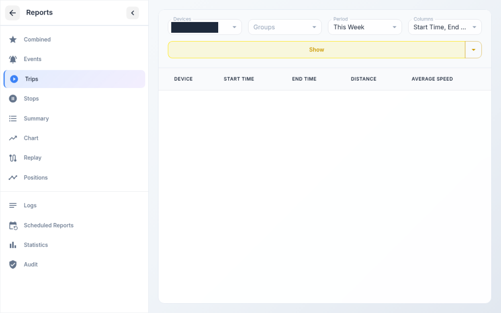
Task: Click the star icon for Combined
Action: 13,40
